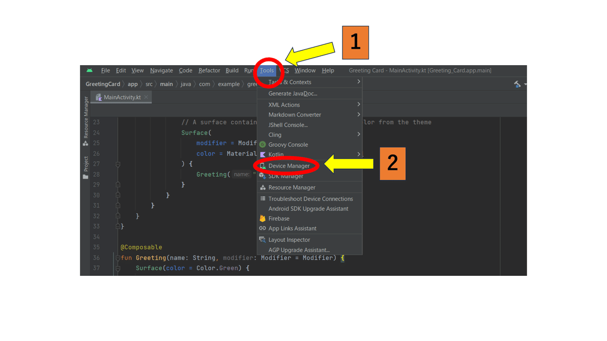Expand the Cling submenu
This screenshot has height=341, width=607.
[310, 135]
